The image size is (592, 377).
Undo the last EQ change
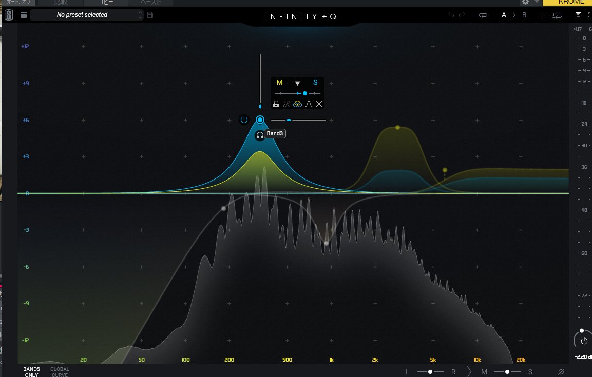click(x=451, y=15)
